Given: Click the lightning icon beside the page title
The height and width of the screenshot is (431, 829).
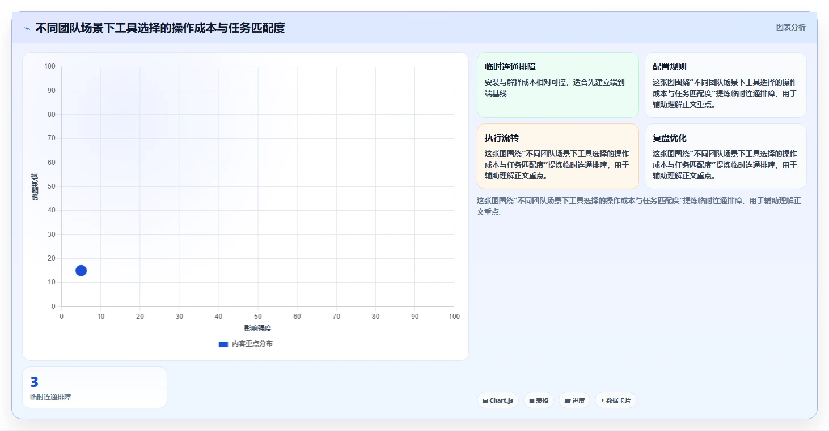Looking at the screenshot, I should coord(27,28).
